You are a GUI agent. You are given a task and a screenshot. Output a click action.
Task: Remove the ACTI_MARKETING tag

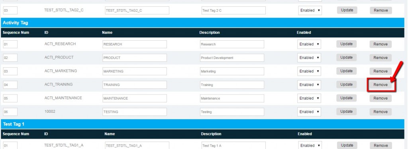point(381,71)
